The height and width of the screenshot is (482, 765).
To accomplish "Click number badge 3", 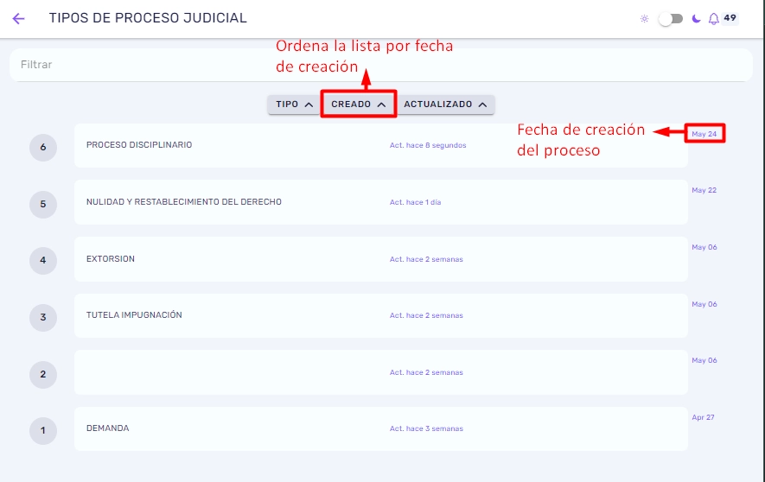I will [x=43, y=317].
